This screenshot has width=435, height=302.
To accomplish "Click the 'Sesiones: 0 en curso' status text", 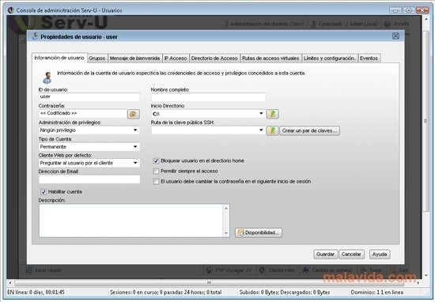I will point(165,292).
